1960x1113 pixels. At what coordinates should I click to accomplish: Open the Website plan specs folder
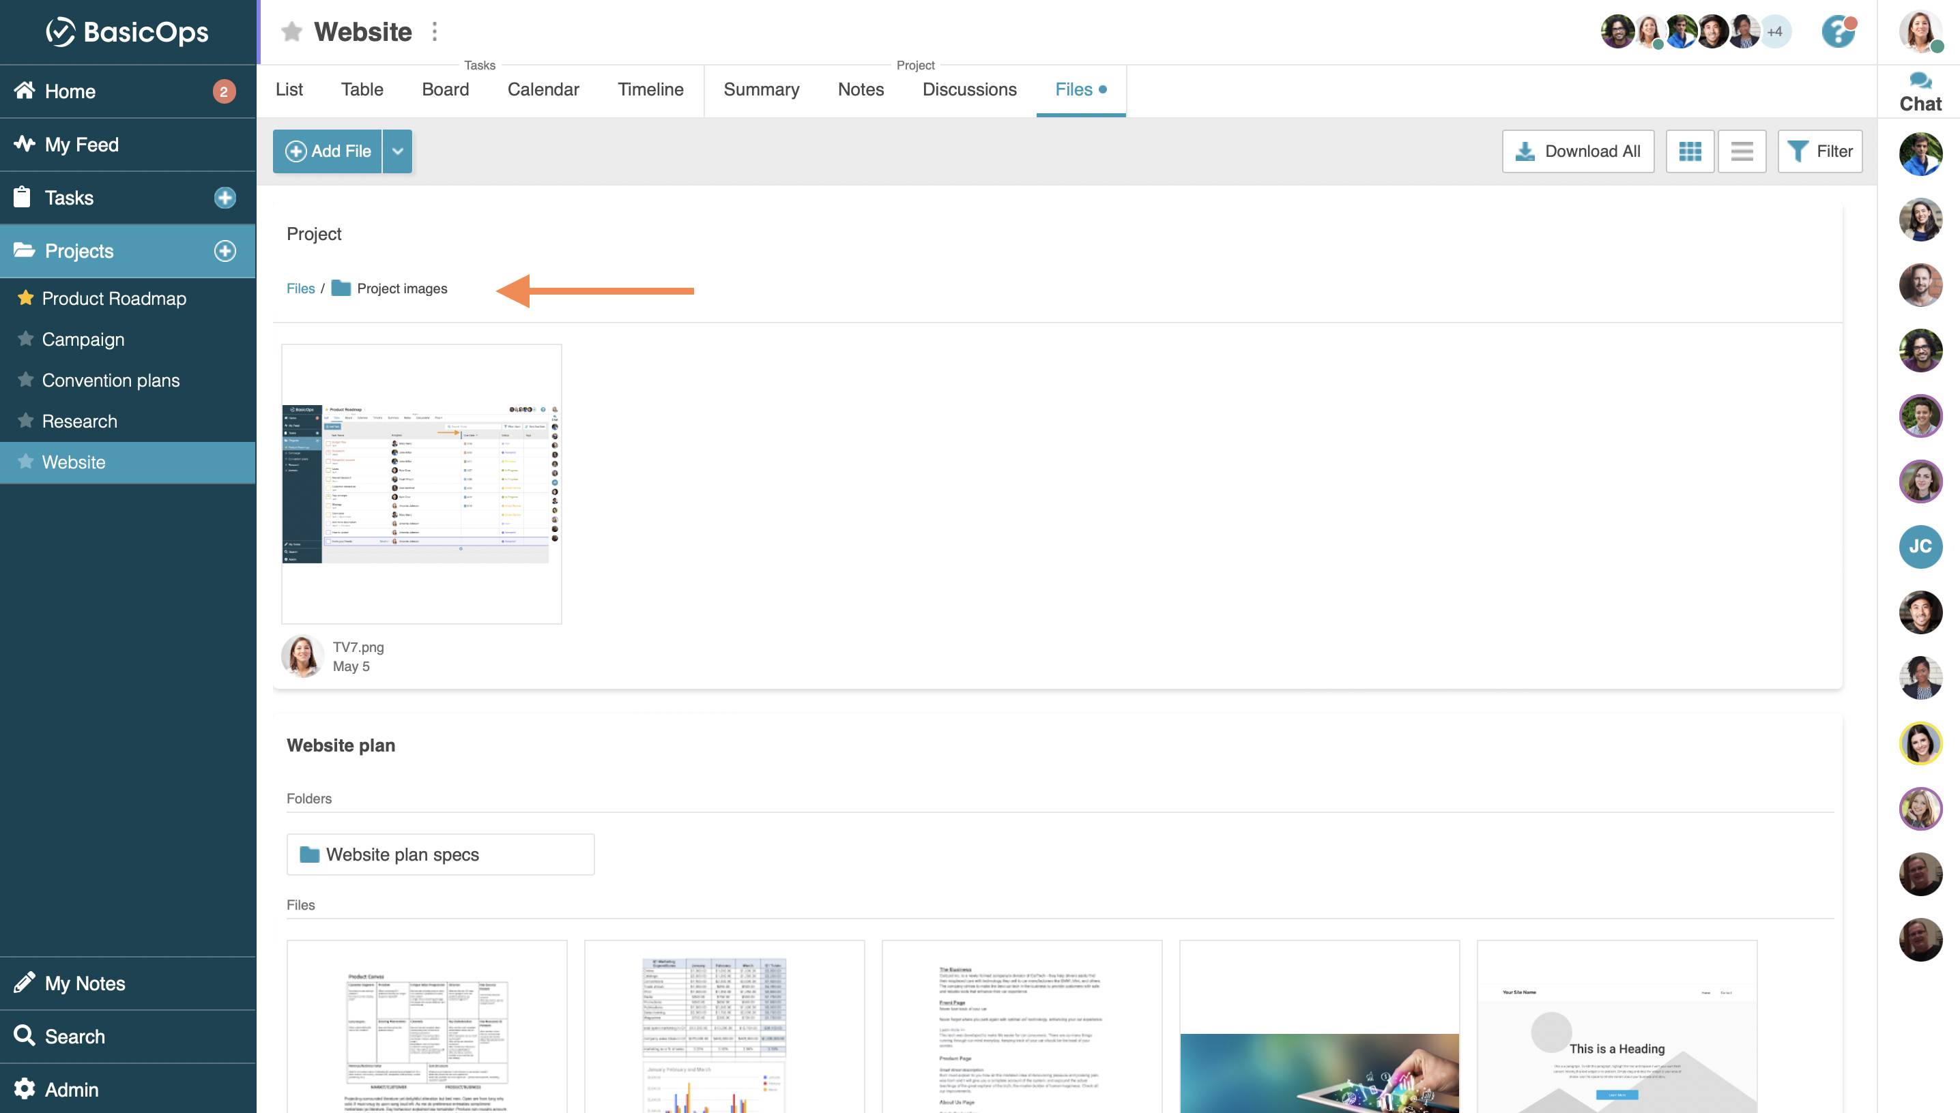(x=440, y=854)
